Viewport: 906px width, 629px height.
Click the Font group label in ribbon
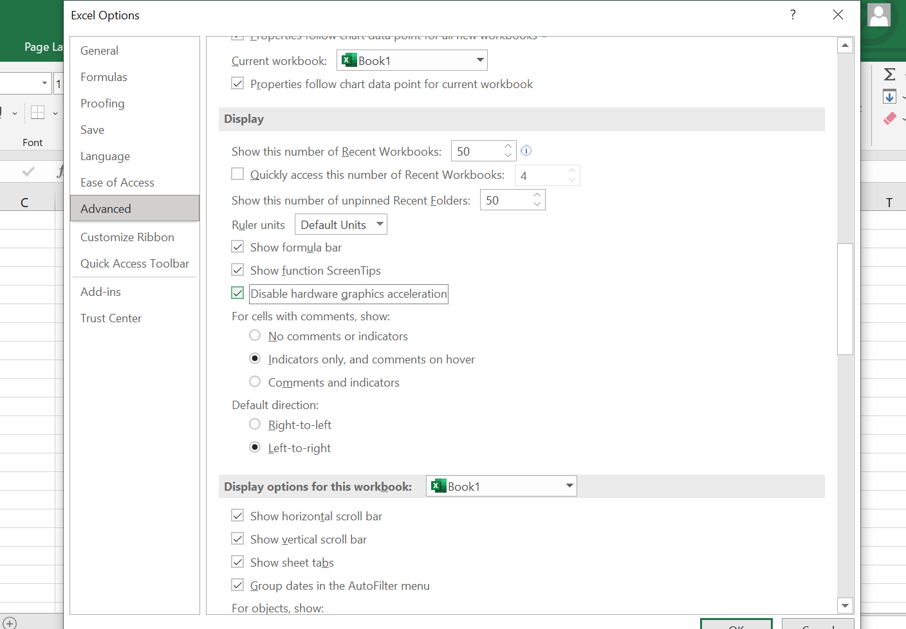click(33, 143)
